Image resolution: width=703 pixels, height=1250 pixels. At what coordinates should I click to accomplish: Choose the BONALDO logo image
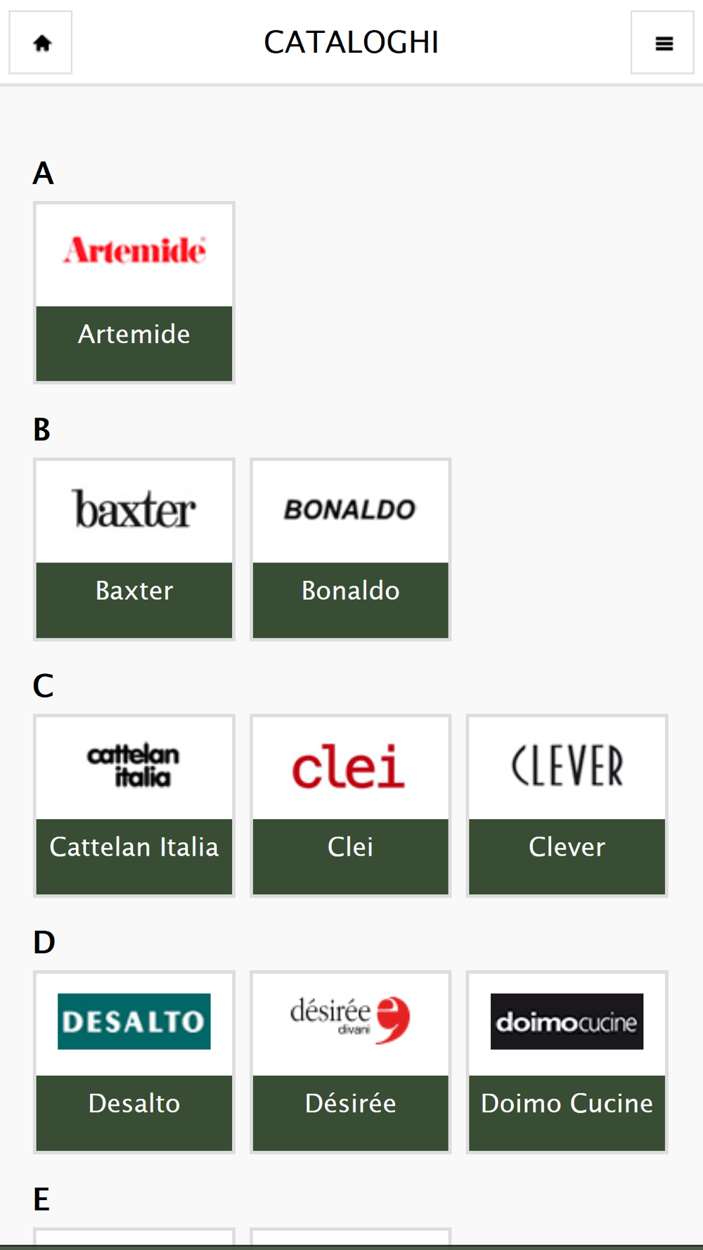pos(350,510)
